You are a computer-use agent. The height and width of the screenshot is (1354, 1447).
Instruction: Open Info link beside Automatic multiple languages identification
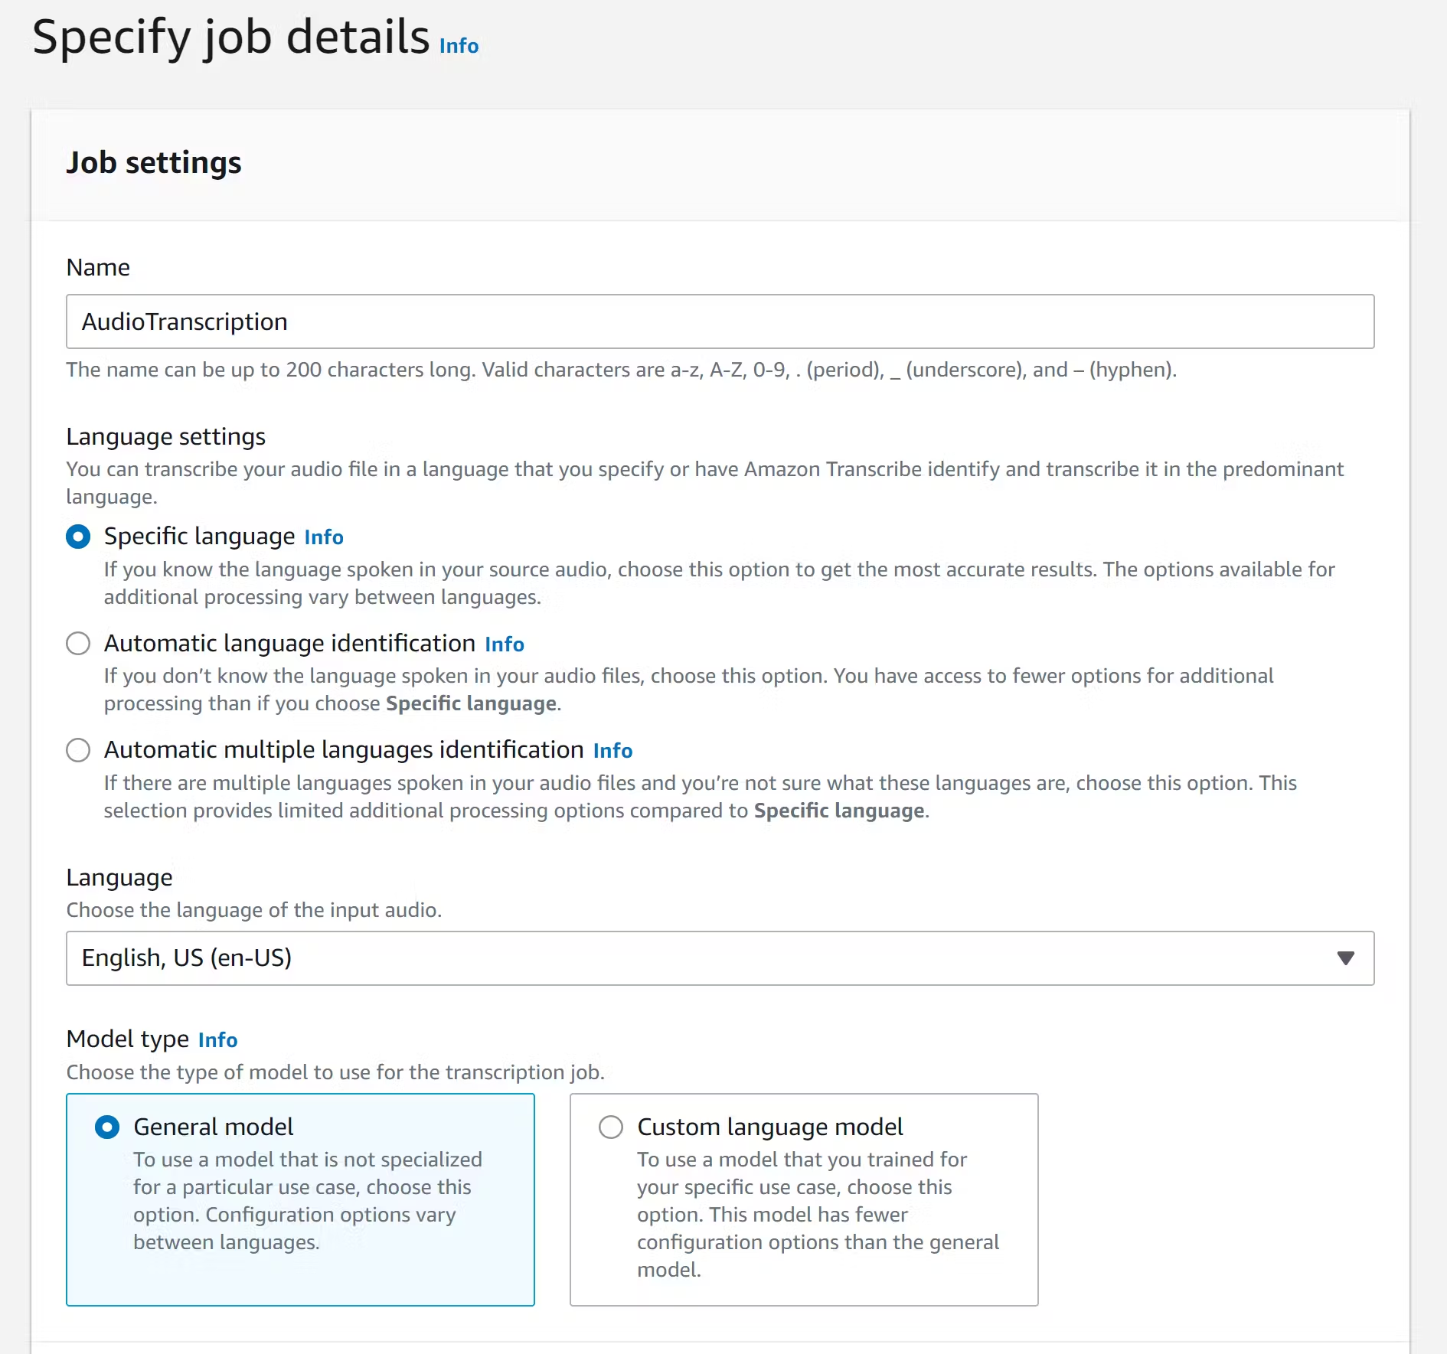[x=612, y=751]
